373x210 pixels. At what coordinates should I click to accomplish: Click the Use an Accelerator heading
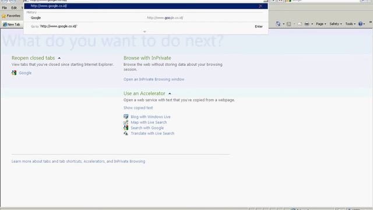tap(145, 93)
